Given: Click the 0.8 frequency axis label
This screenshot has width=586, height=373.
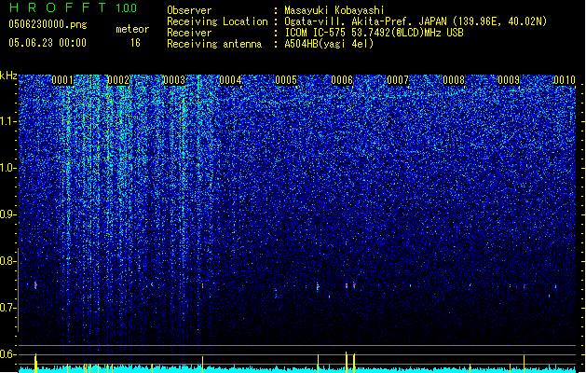Looking at the screenshot, I should (x=8, y=261).
